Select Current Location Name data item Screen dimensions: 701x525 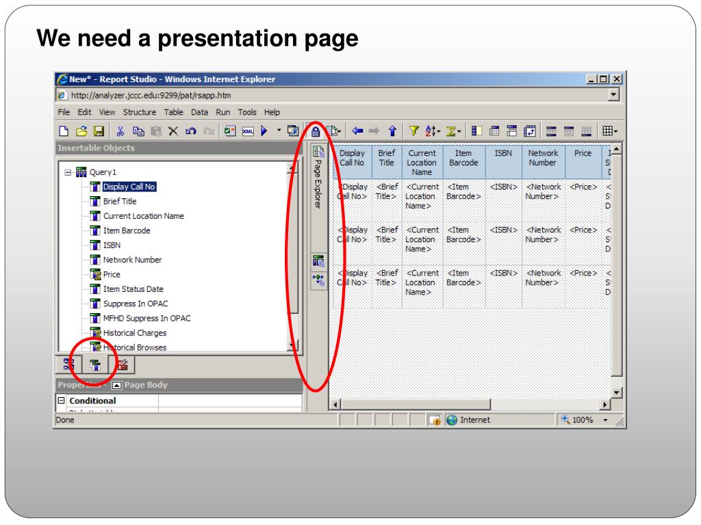pos(144,216)
